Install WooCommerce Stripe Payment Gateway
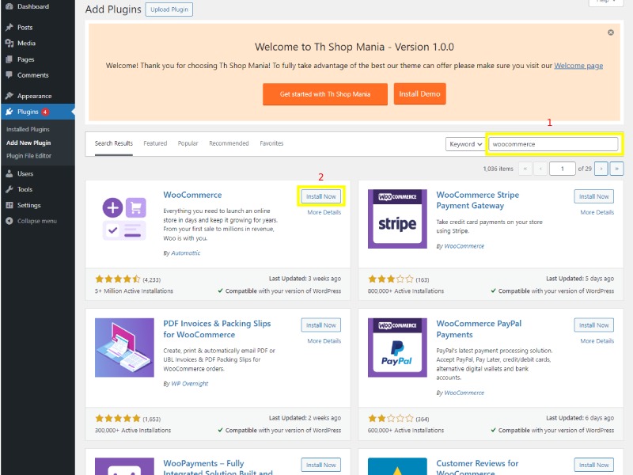The image size is (633, 475). click(594, 196)
